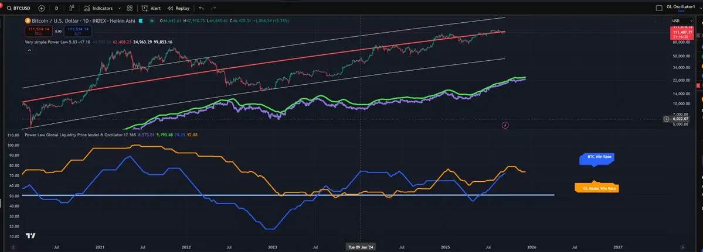Image resolution: width=703 pixels, height=252 pixels.
Task: Click the cyan flag icon beside Heikin Ashi
Action: pos(141,20)
